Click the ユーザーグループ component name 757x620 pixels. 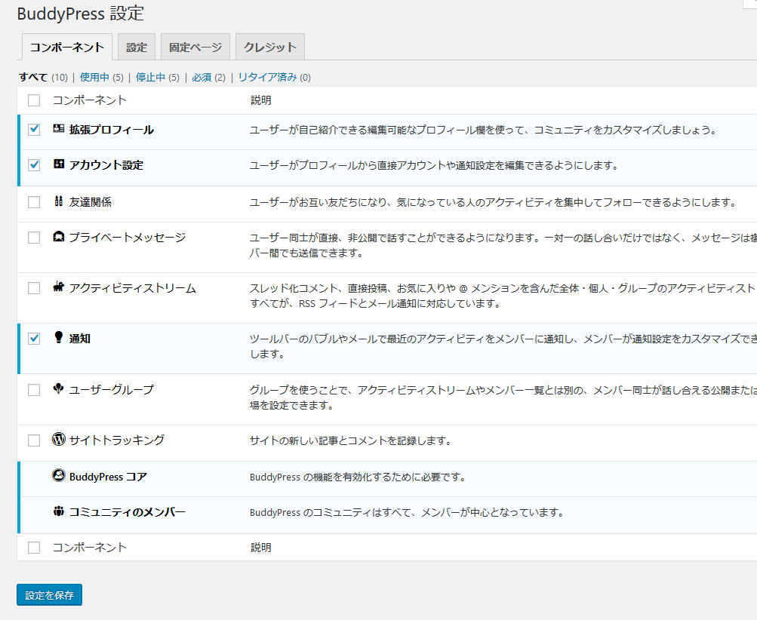(112, 389)
